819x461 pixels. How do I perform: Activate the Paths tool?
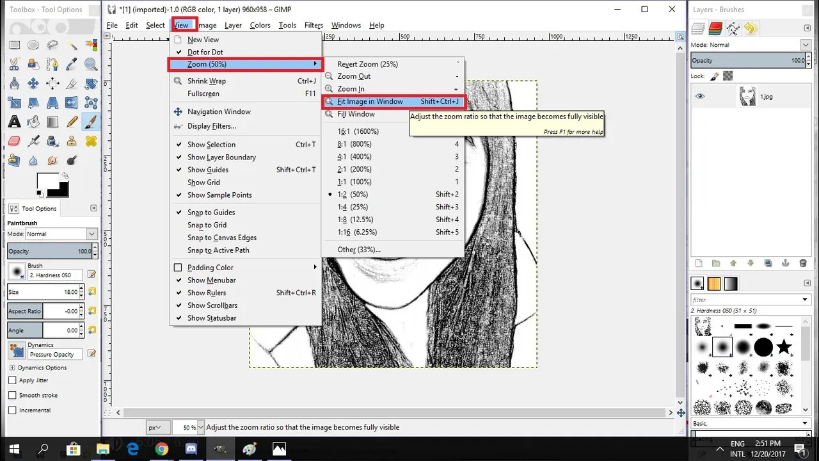coord(52,65)
